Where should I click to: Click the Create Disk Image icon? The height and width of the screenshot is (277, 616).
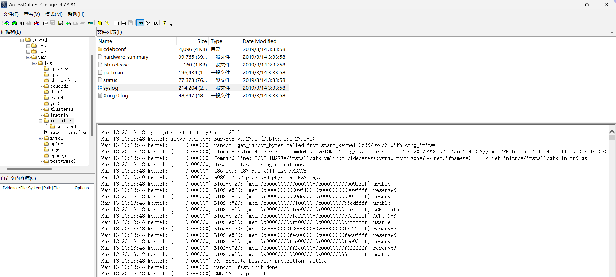(46, 23)
